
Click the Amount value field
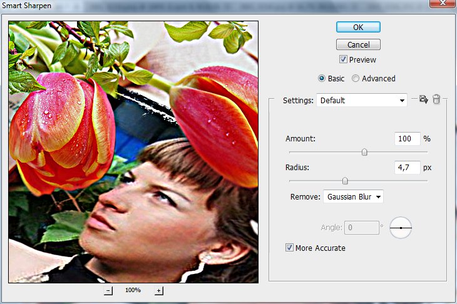407,139
